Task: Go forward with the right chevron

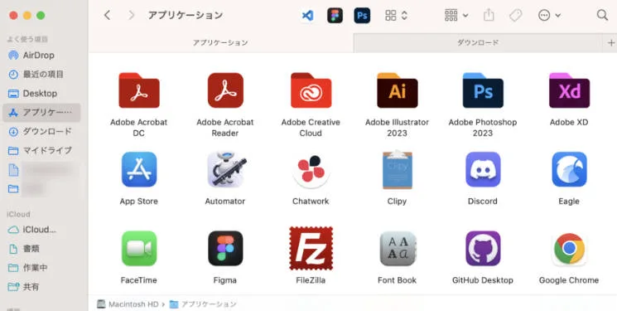Action: tap(132, 16)
